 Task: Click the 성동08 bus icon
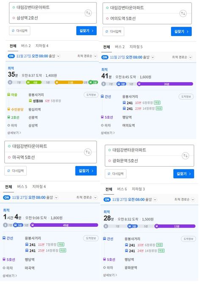tap(30, 101)
